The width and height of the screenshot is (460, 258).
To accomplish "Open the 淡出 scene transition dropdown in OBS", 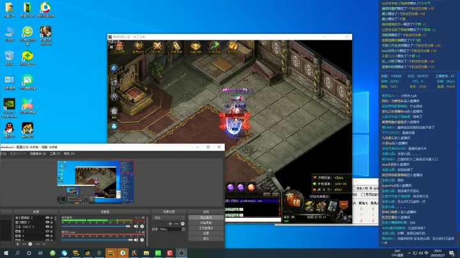I will coord(169,218).
